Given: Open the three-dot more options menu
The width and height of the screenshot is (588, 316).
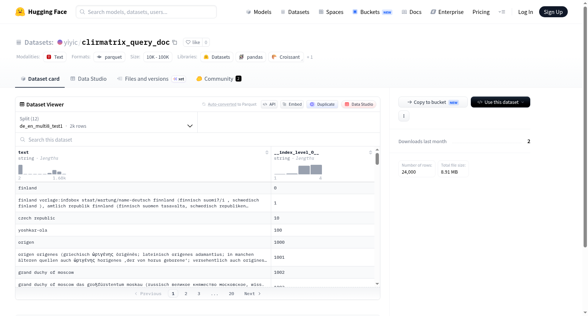Looking at the screenshot, I should [404, 116].
